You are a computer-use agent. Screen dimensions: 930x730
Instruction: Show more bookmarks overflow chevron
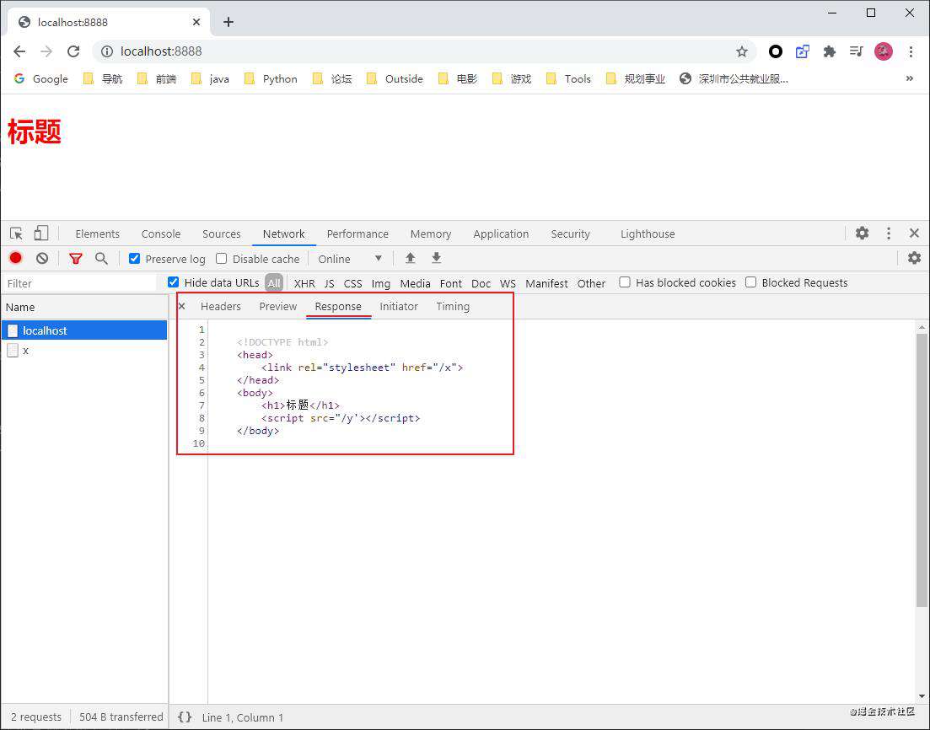[x=909, y=78]
